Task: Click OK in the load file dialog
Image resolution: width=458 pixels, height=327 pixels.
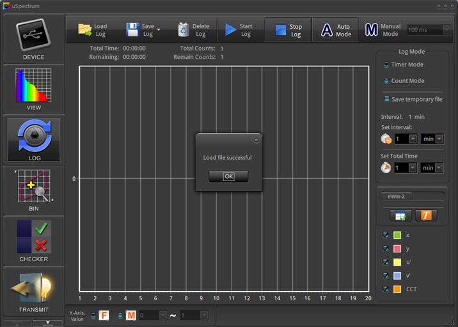Action: (228, 176)
